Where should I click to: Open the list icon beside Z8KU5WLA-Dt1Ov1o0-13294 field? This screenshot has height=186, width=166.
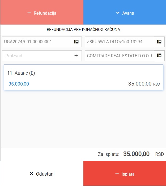click(x=159, y=42)
